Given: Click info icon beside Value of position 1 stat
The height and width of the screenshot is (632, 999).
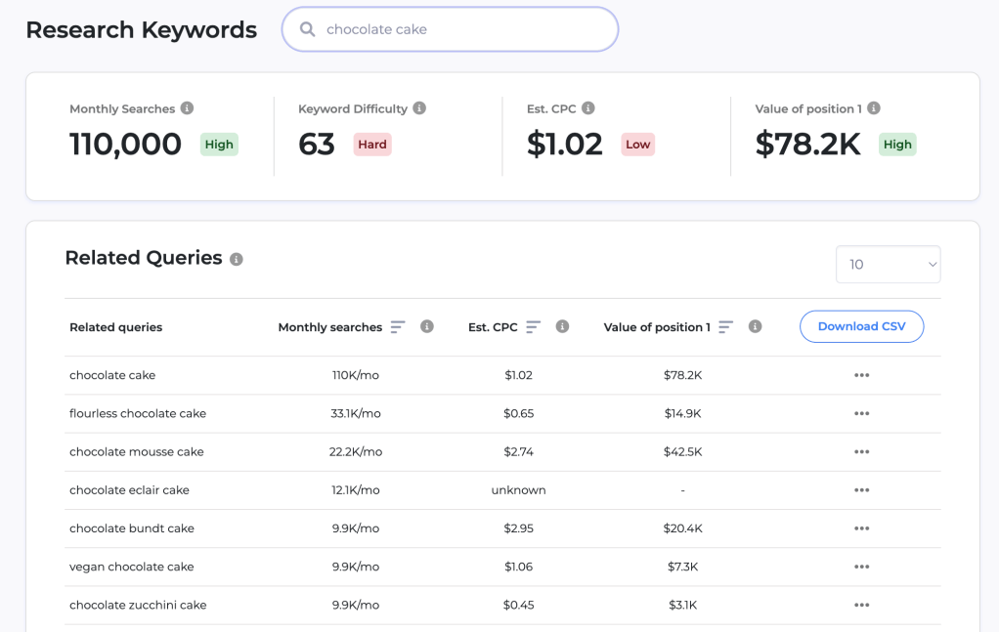Looking at the screenshot, I should 874,108.
